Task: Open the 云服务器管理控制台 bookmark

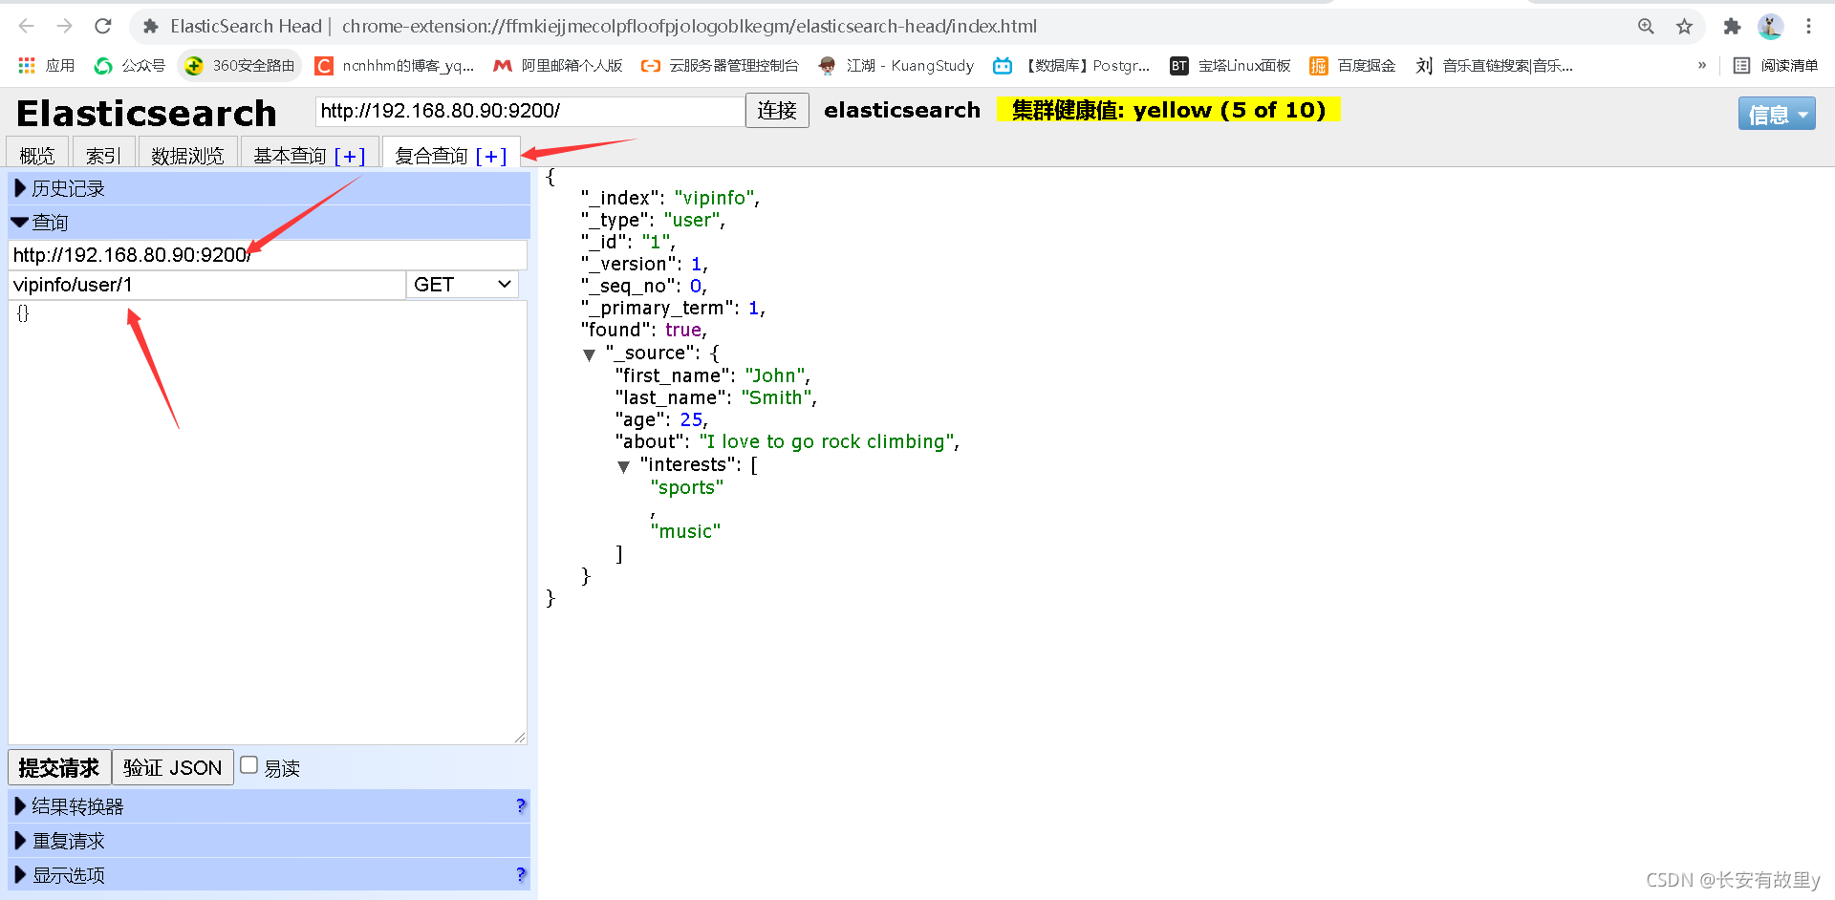Action: click(720, 65)
